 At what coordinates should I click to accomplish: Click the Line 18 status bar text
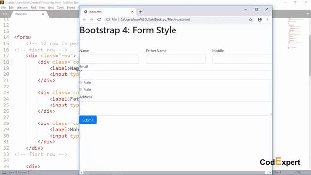19,172
